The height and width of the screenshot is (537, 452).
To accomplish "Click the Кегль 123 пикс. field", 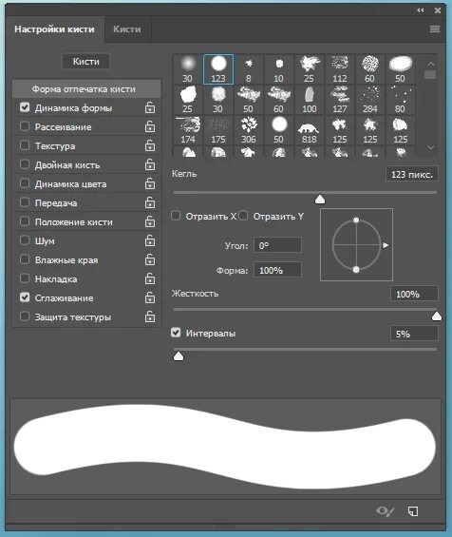I will (411, 174).
